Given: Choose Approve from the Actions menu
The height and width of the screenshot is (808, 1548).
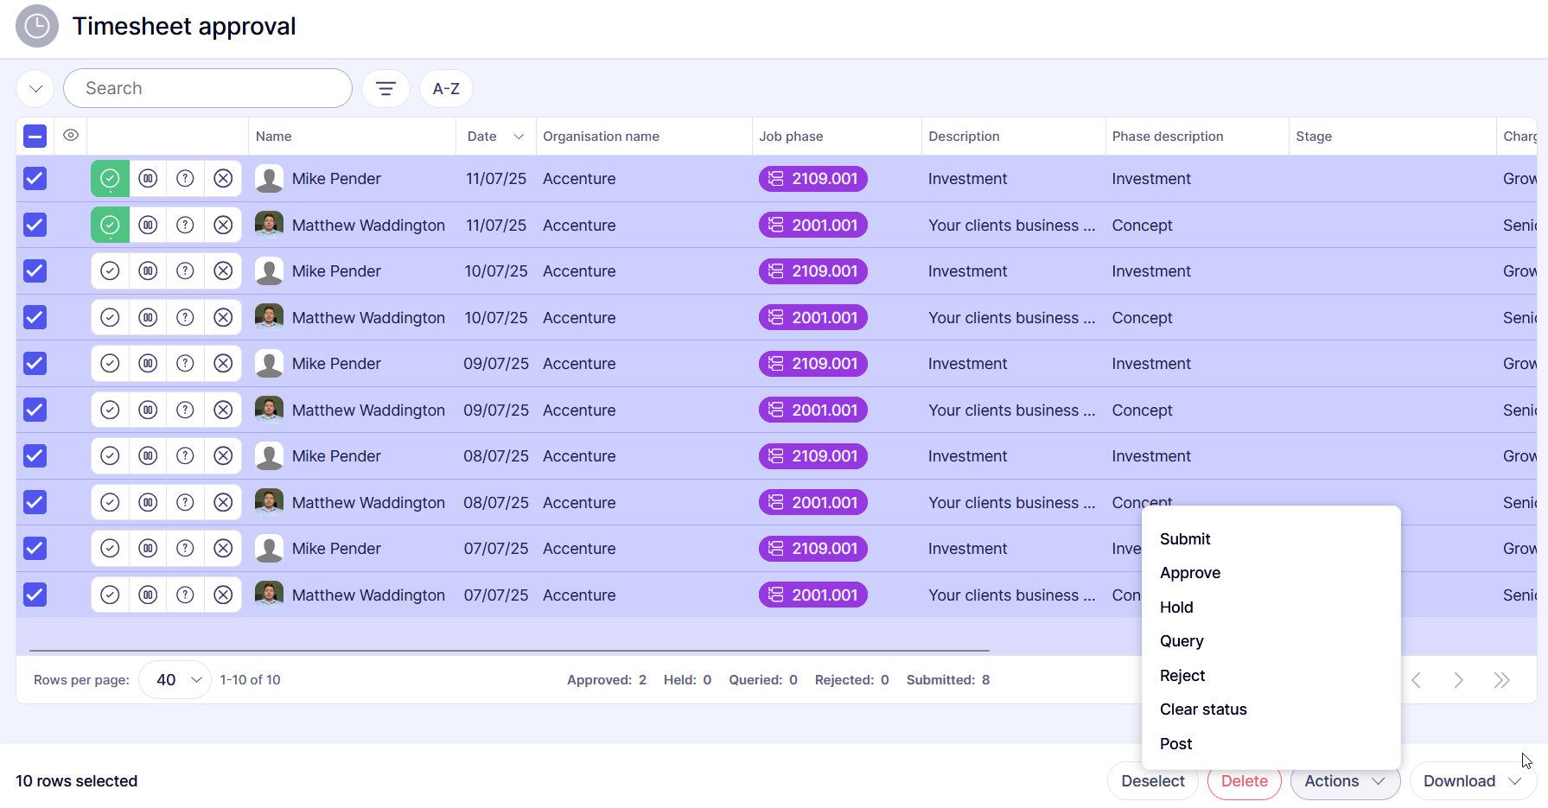Looking at the screenshot, I should click(x=1189, y=573).
